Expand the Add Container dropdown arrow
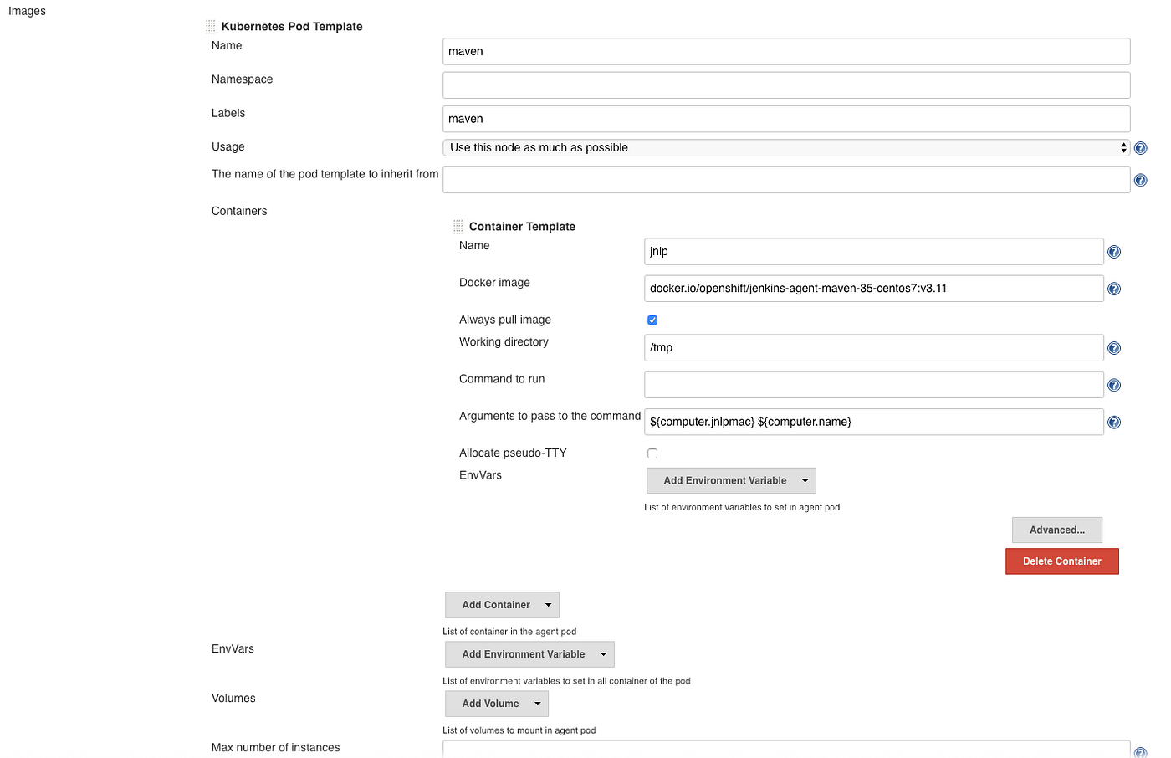1171x758 pixels. pos(548,604)
